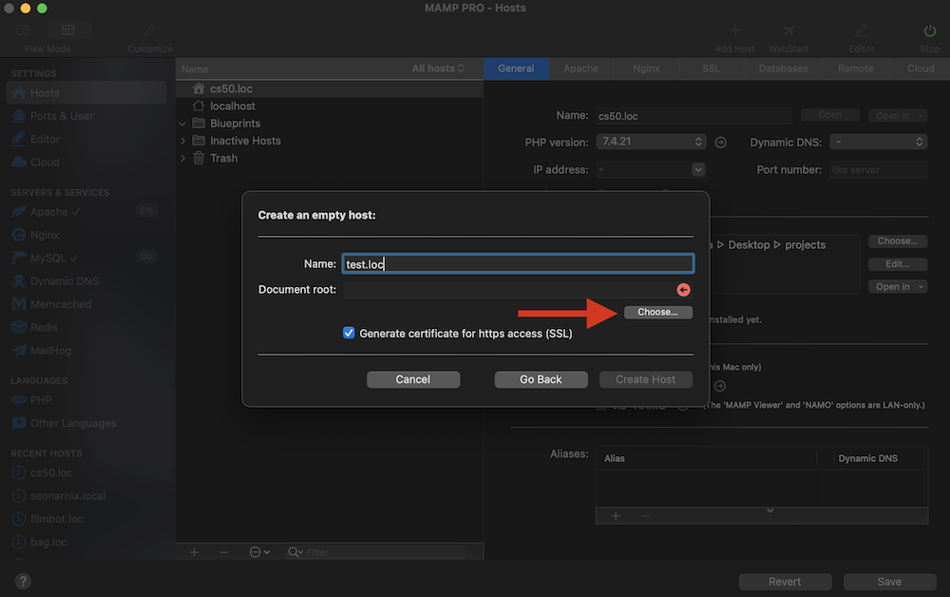950x597 pixels.
Task: Toggle the MySQL server On switch
Action: pos(146,257)
